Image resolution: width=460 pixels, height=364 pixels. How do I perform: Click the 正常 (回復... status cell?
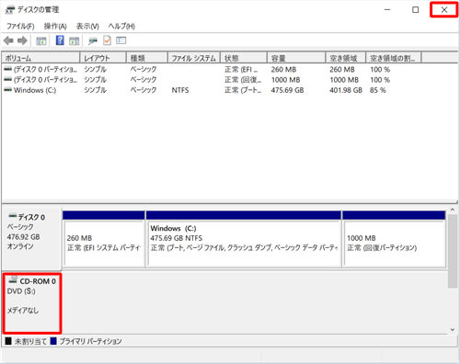point(243,80)
